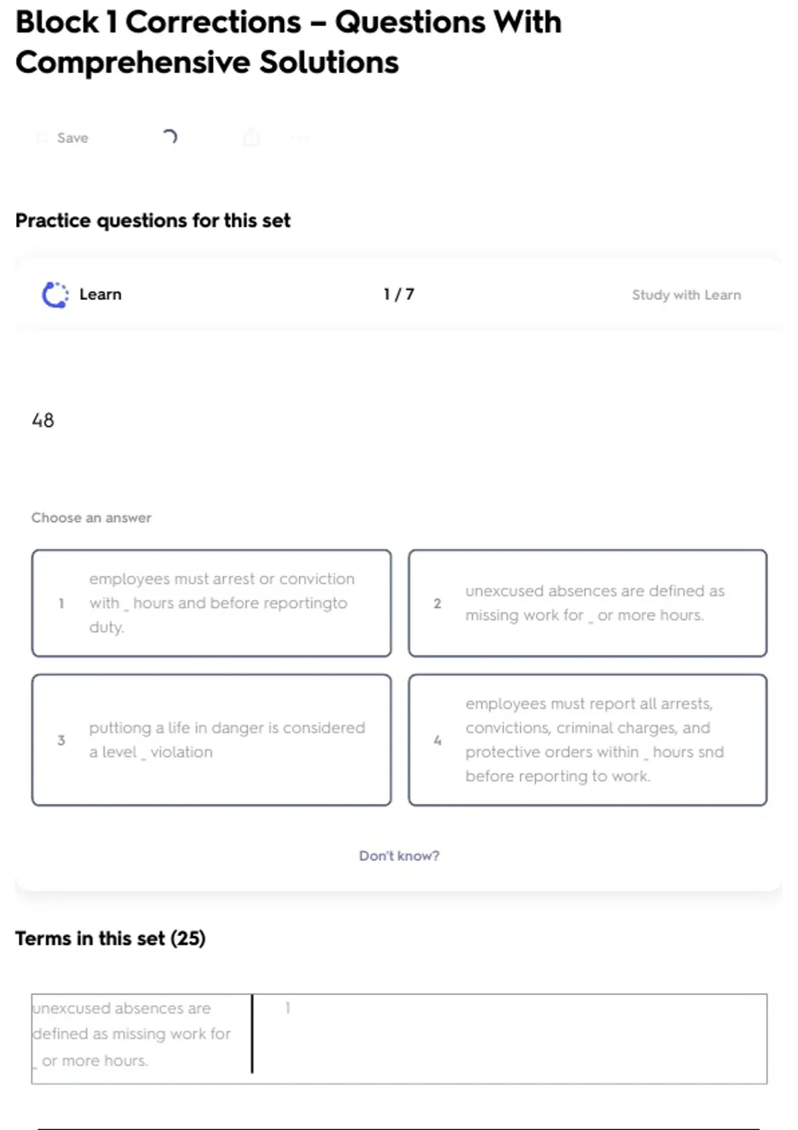
Task: Choose answer 4 about reporting all arrests
Action: pyautogui.click(x=587, y=740)
